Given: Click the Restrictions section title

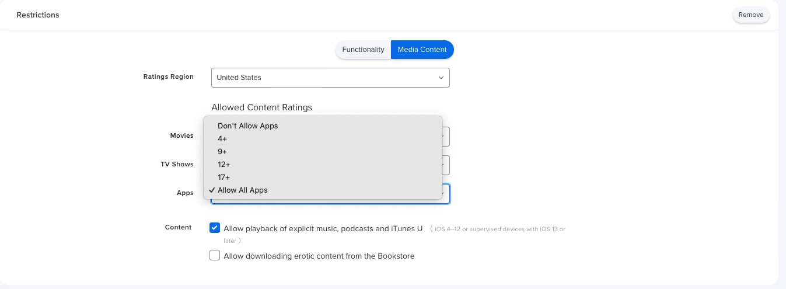Looking at the screenshot, I should (38, 15).
